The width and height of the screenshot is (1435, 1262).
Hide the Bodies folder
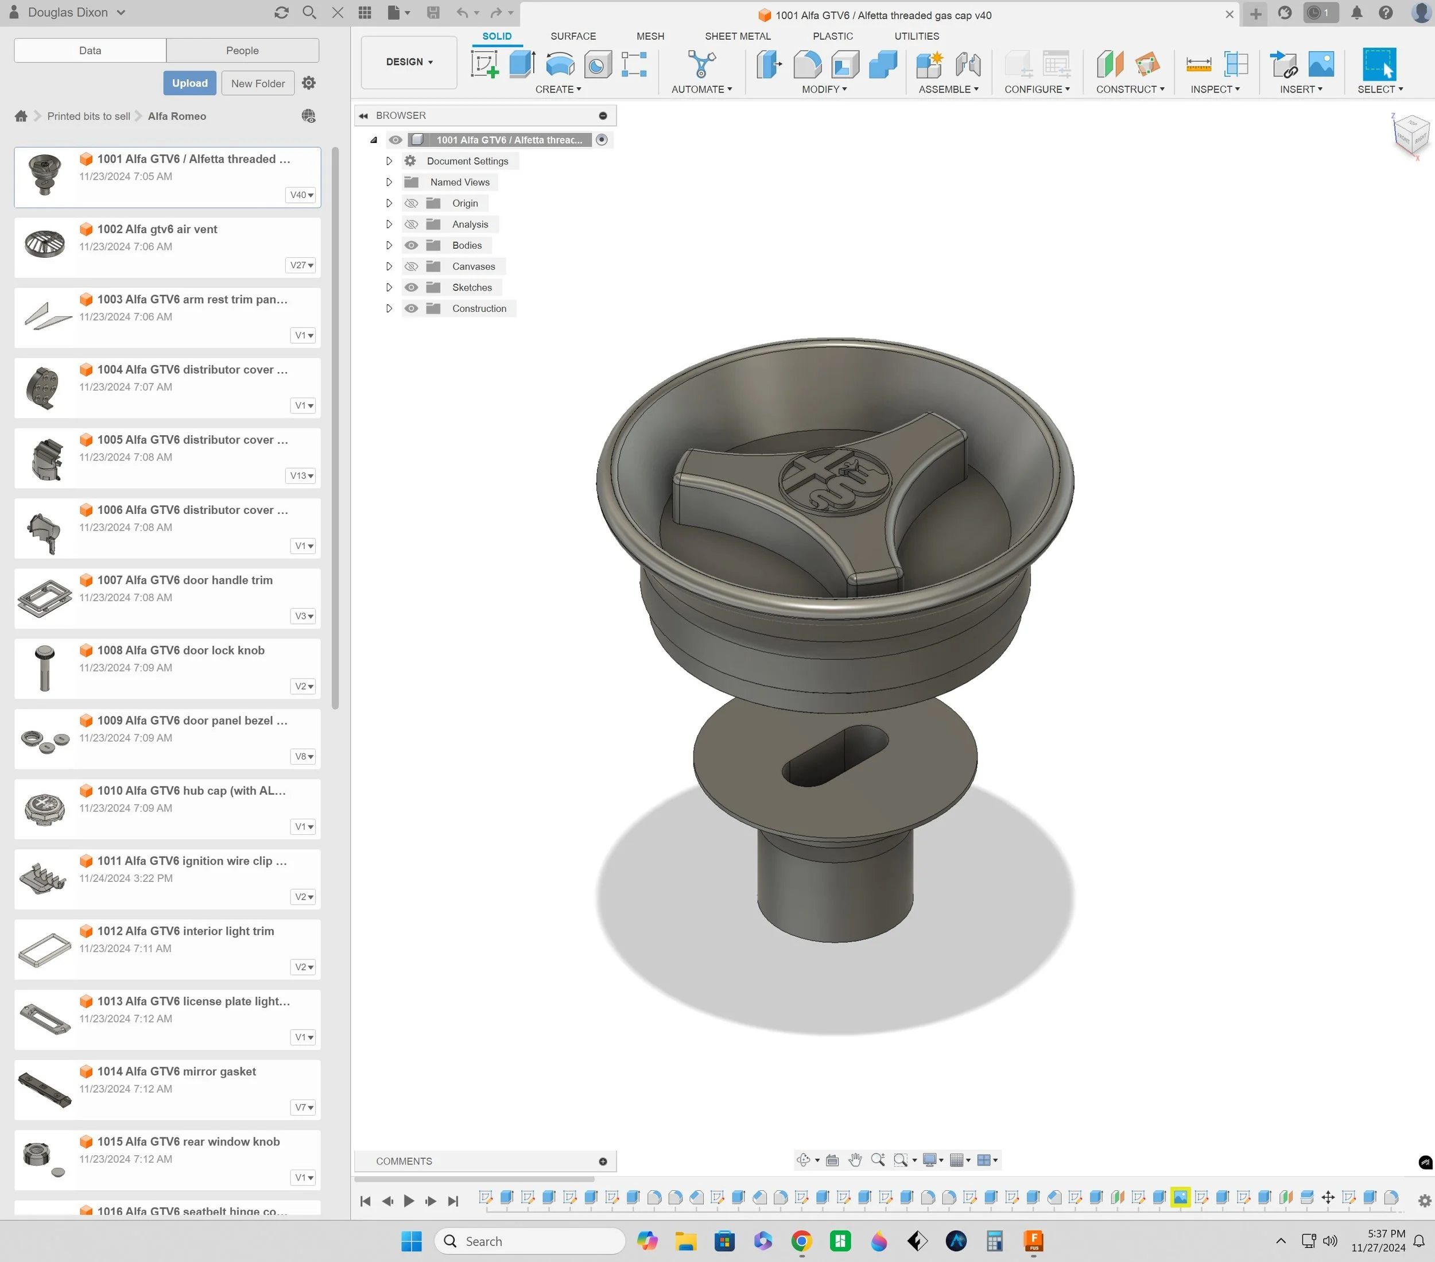tap(412, 245)
